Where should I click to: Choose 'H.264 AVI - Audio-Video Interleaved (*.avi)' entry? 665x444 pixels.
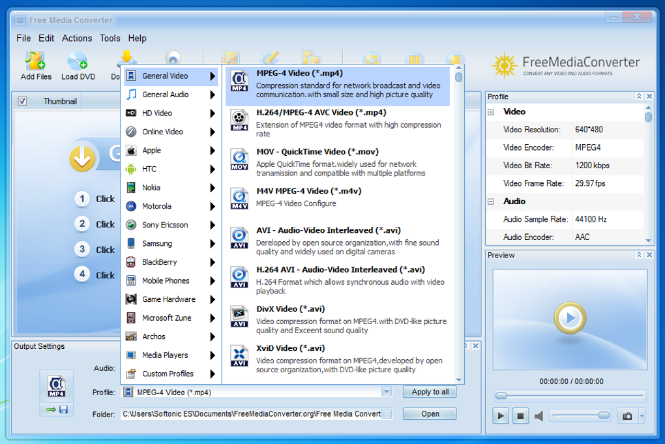[338, 282]
